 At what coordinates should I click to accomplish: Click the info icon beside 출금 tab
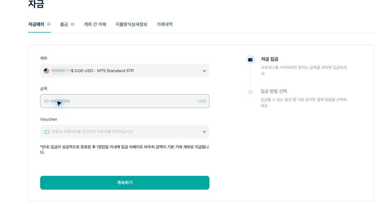(73, 24)
